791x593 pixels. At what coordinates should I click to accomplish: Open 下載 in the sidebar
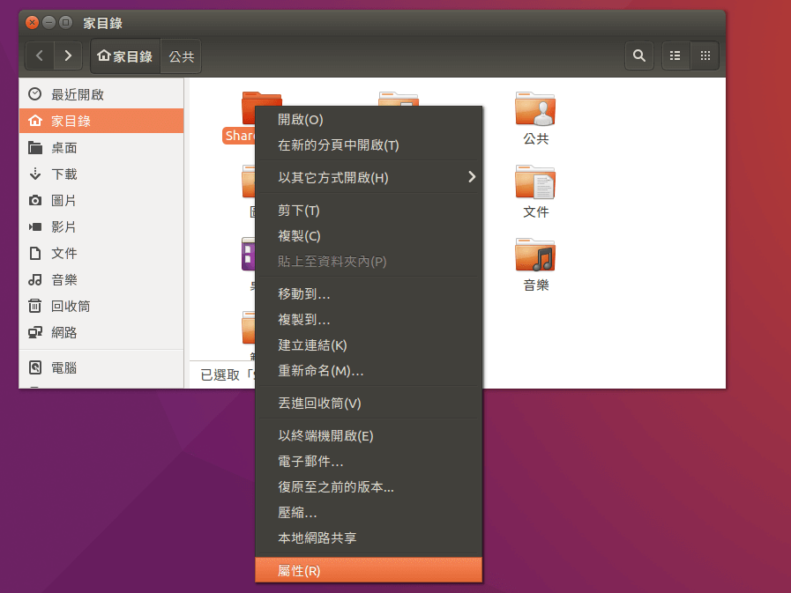[63, 174]
